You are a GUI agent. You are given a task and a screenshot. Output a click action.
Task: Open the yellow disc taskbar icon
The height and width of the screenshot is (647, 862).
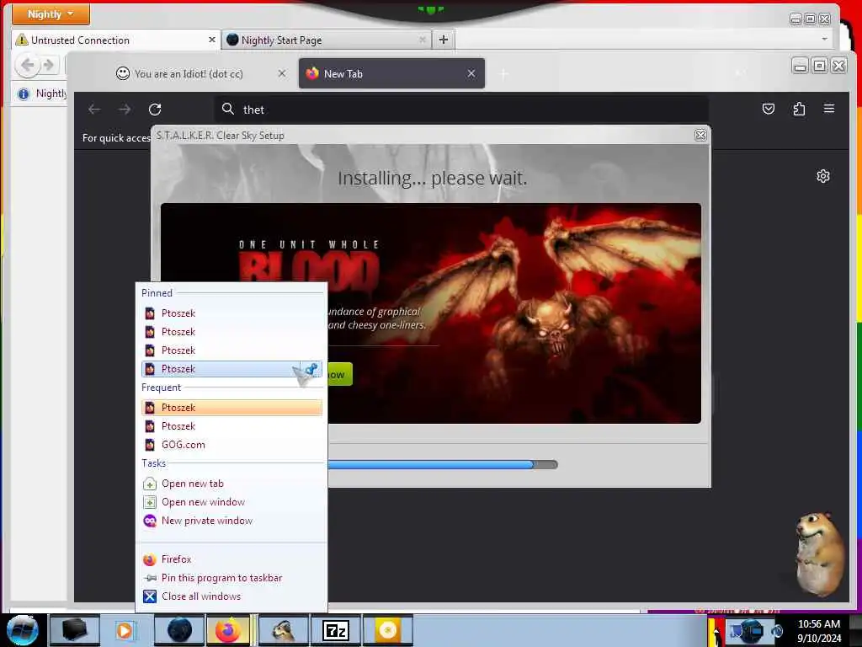tap(388, 630)
